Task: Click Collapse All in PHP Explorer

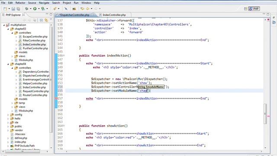Action: 42,20
